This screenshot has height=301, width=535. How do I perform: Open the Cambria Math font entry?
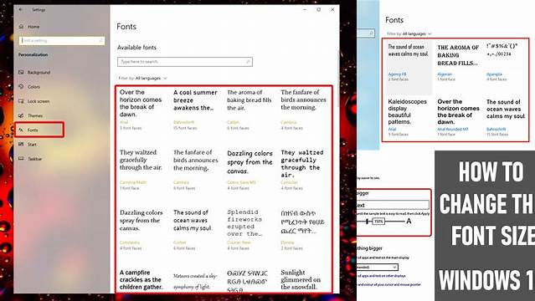[141, 170]
